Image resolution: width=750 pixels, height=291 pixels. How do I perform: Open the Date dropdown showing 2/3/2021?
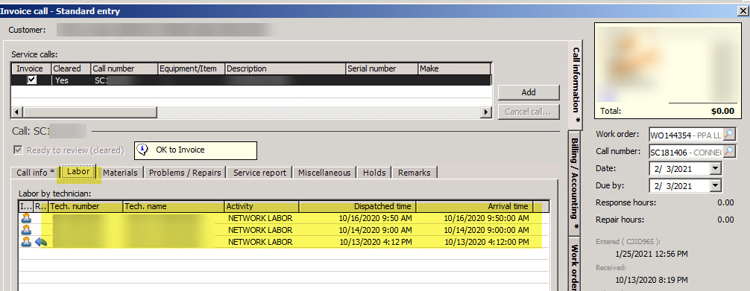click(716, 169)
